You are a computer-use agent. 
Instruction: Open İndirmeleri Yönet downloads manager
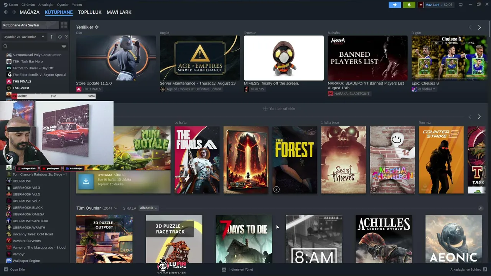coord(237,269)
